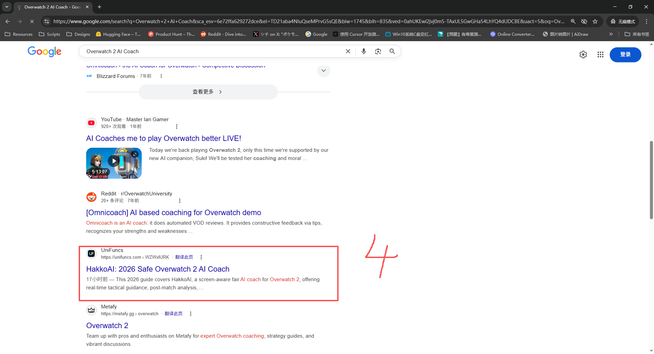Viewport: 654px width, 354px height.
Task: Expand the Blizzard Forums result chevron
Action: pos(324,71)
